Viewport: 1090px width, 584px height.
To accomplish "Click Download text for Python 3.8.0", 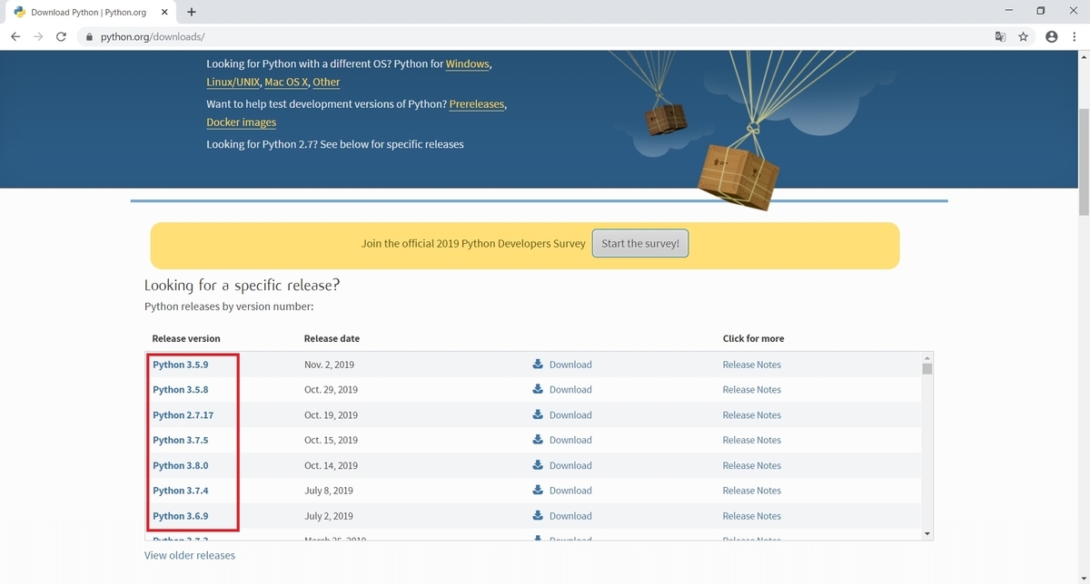I will tap(570, 466).
